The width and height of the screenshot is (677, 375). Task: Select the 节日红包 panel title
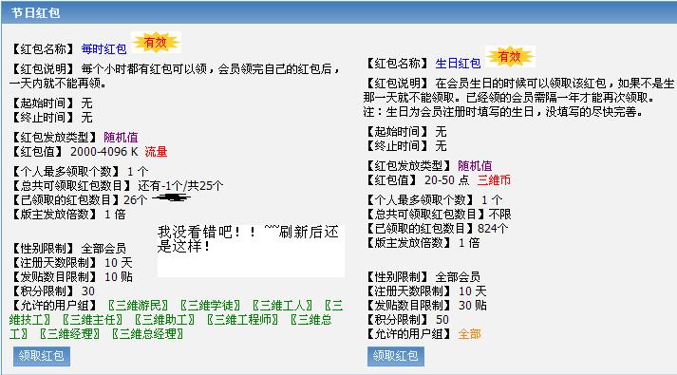point(35,13)
